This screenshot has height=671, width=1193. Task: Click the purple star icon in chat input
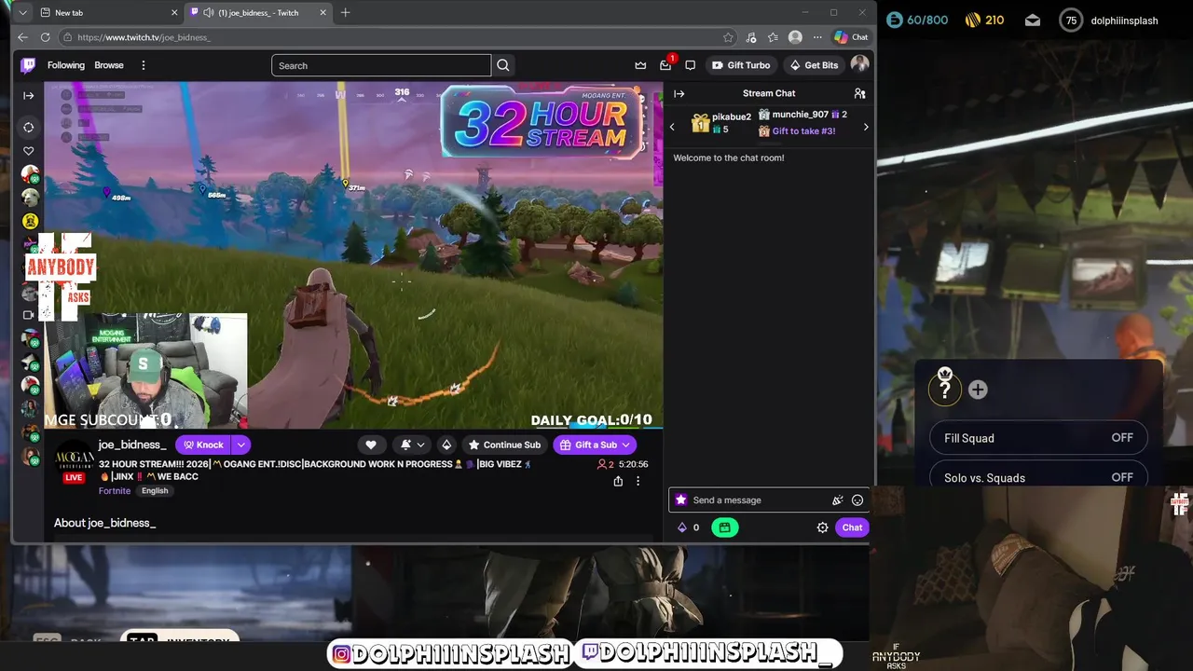[680, 500]
